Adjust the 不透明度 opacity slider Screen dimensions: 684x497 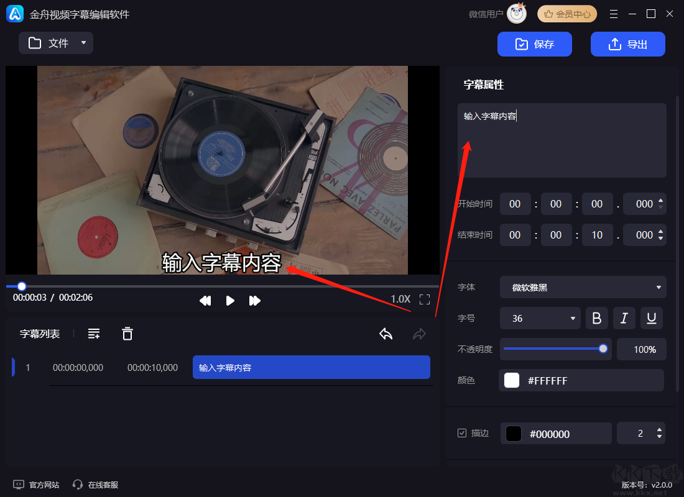pos(601,349)
